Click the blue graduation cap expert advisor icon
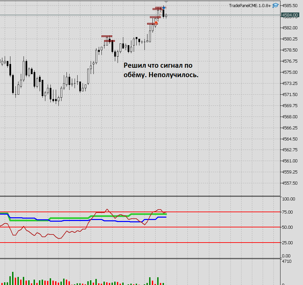 coord(275,5)
